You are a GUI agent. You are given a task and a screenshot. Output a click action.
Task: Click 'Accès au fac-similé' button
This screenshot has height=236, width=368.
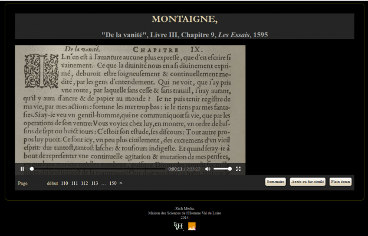308,182
